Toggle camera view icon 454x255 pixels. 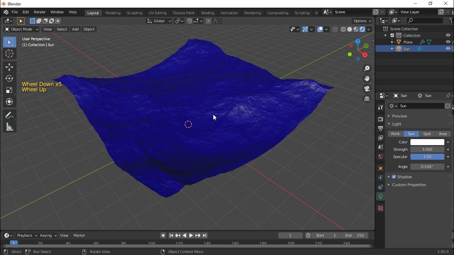pyautogui.click(x=367, y=89)
